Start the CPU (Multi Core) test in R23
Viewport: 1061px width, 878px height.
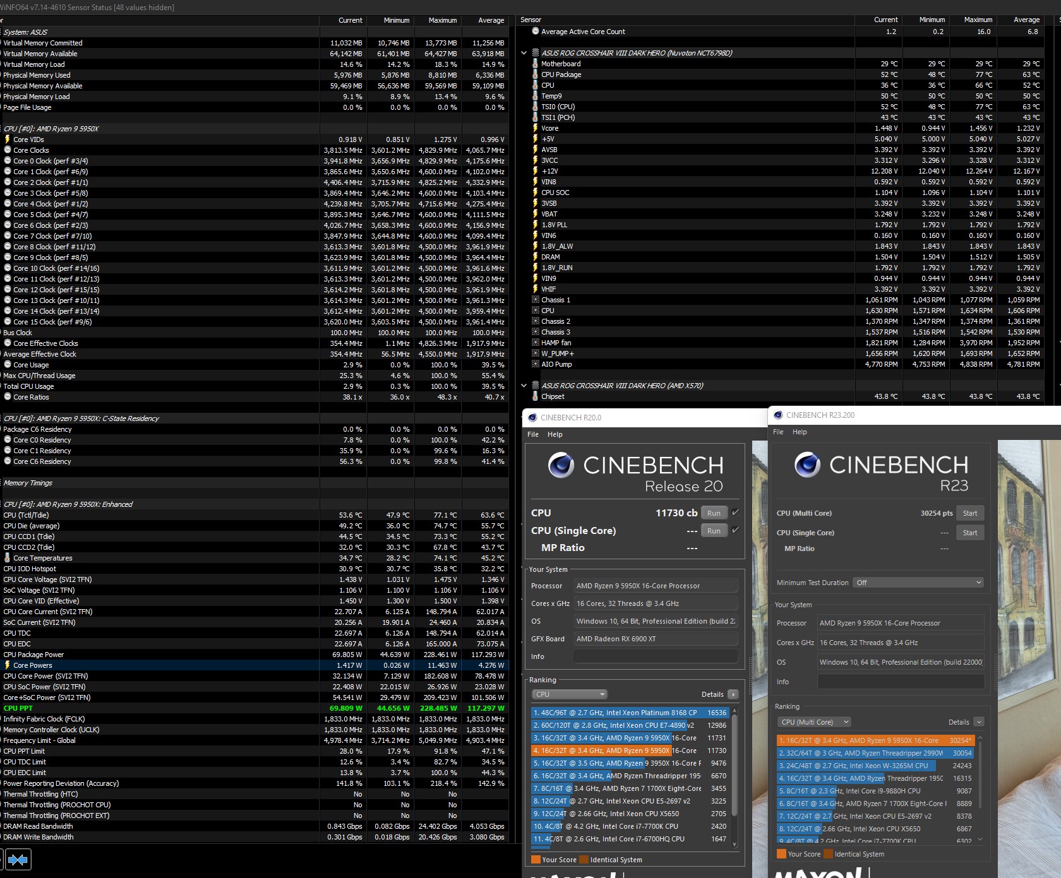[970, 513]
